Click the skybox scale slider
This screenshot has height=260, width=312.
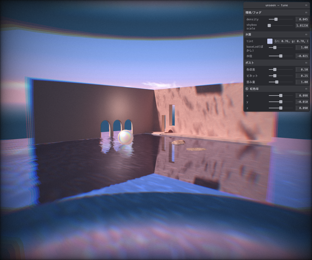(x=281, y=26)
